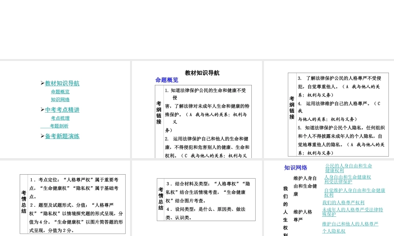Select text 3．结合材料及类型

pos(208,192)
